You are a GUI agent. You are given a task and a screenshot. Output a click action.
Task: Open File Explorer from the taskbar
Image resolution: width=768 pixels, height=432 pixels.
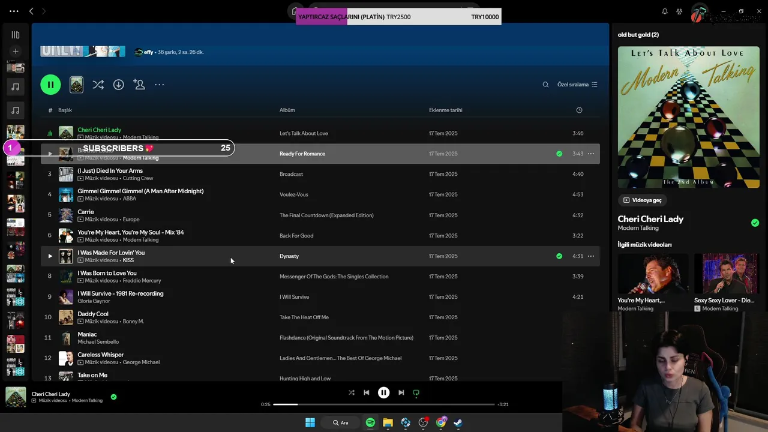pos(388,423)
